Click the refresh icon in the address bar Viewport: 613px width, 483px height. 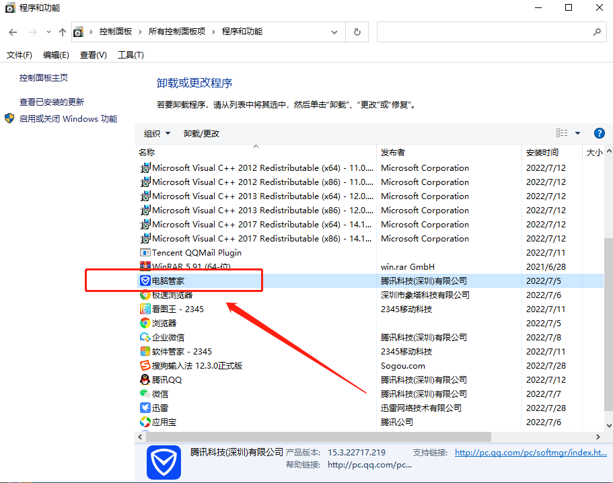(x=357, y=32)
